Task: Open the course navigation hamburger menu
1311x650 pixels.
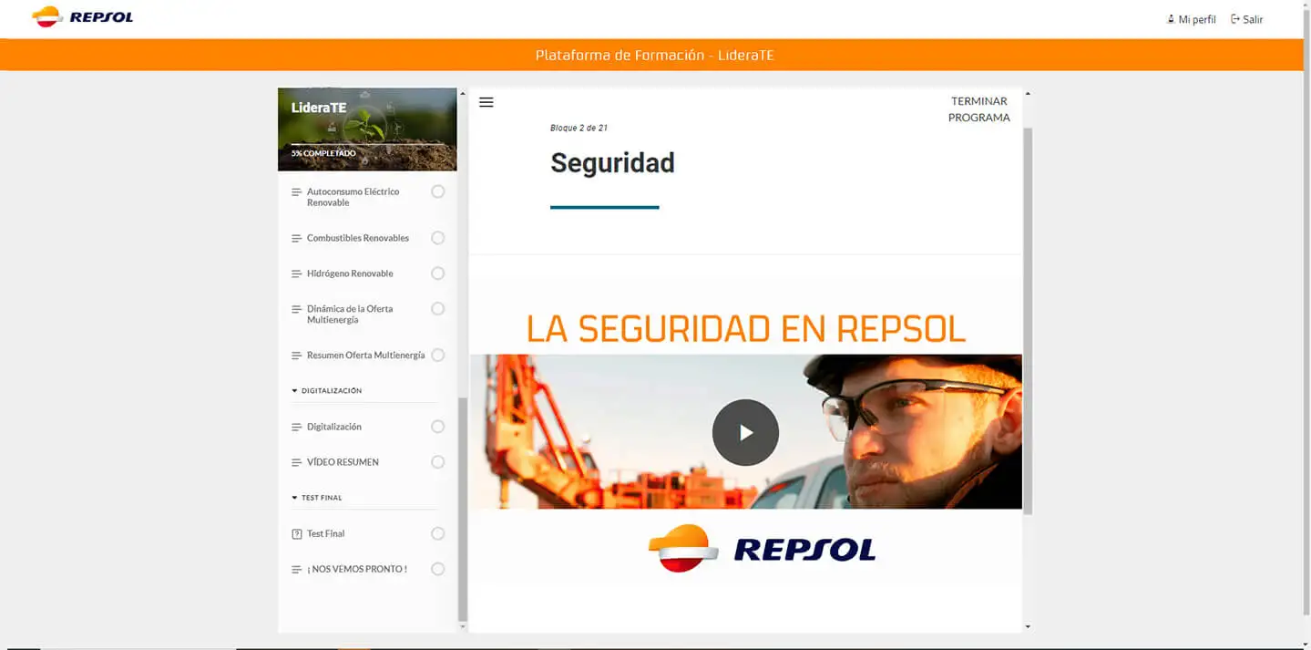Action: point(487,102)
